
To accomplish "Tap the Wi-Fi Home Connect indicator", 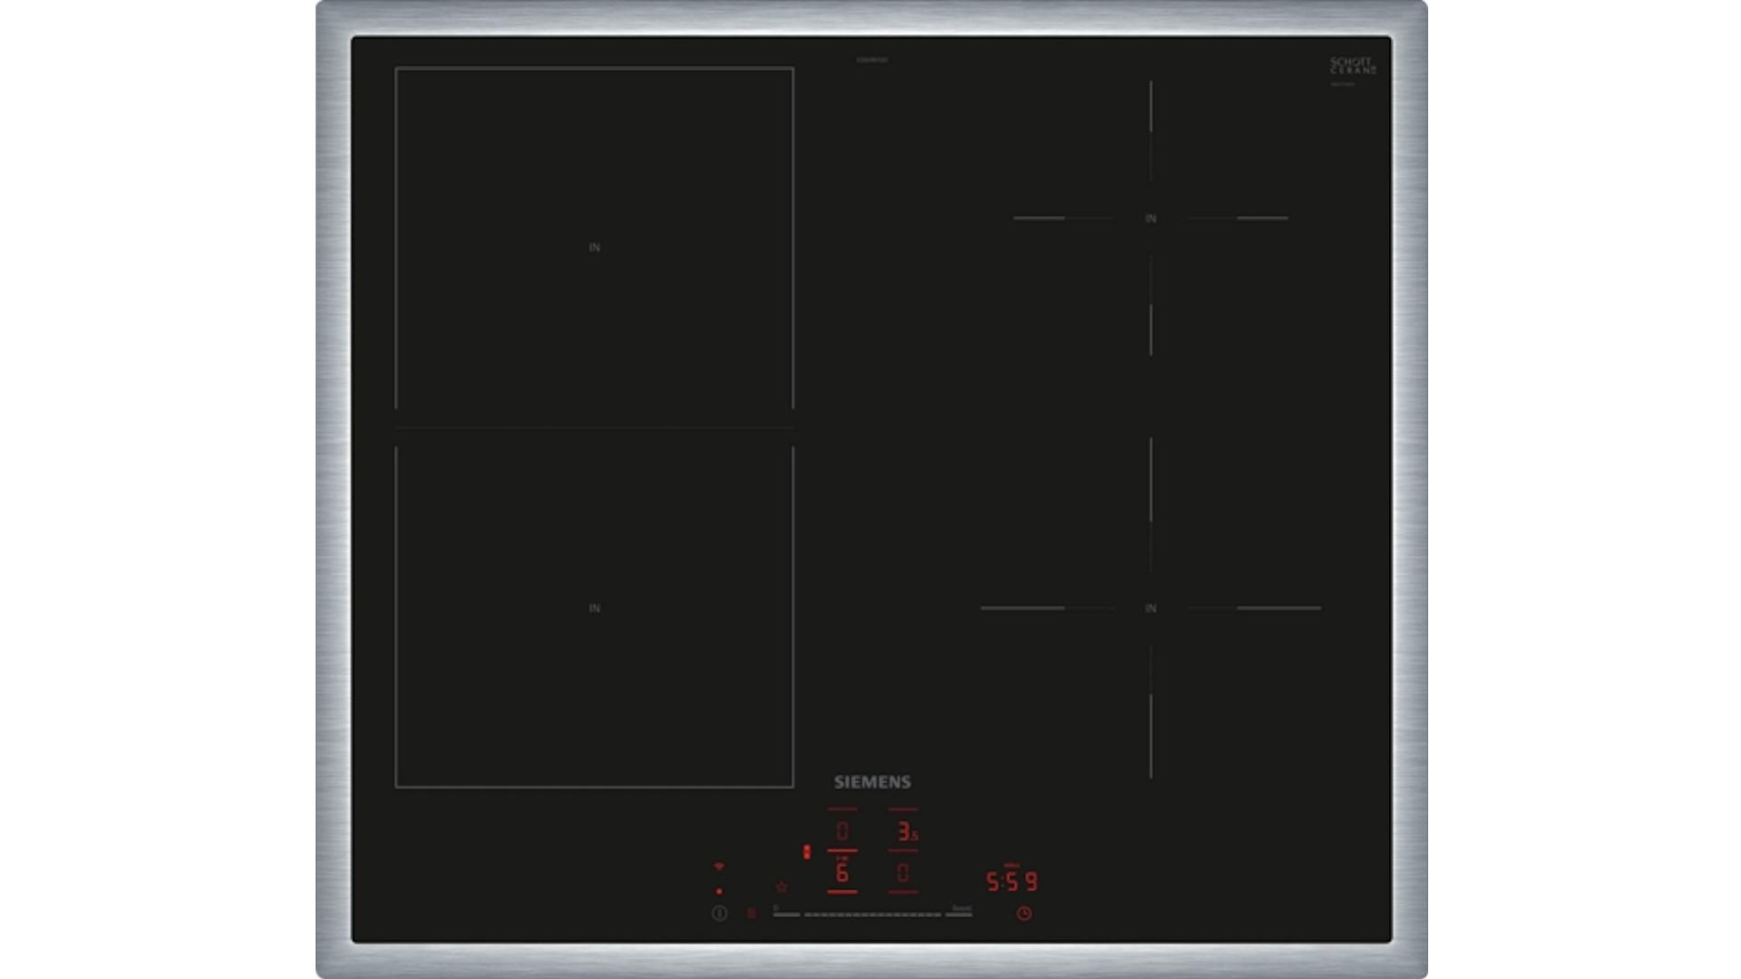I will click(x=719, y=868).
